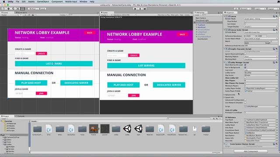Open the Render Mode dropdown

261,19
